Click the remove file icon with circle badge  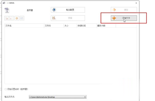(7, 18)
